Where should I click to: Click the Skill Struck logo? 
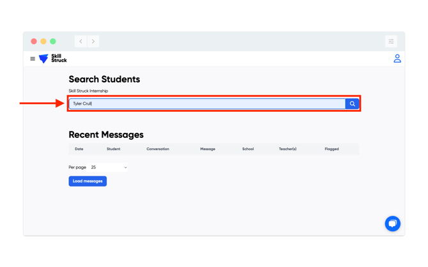[52, 59]
